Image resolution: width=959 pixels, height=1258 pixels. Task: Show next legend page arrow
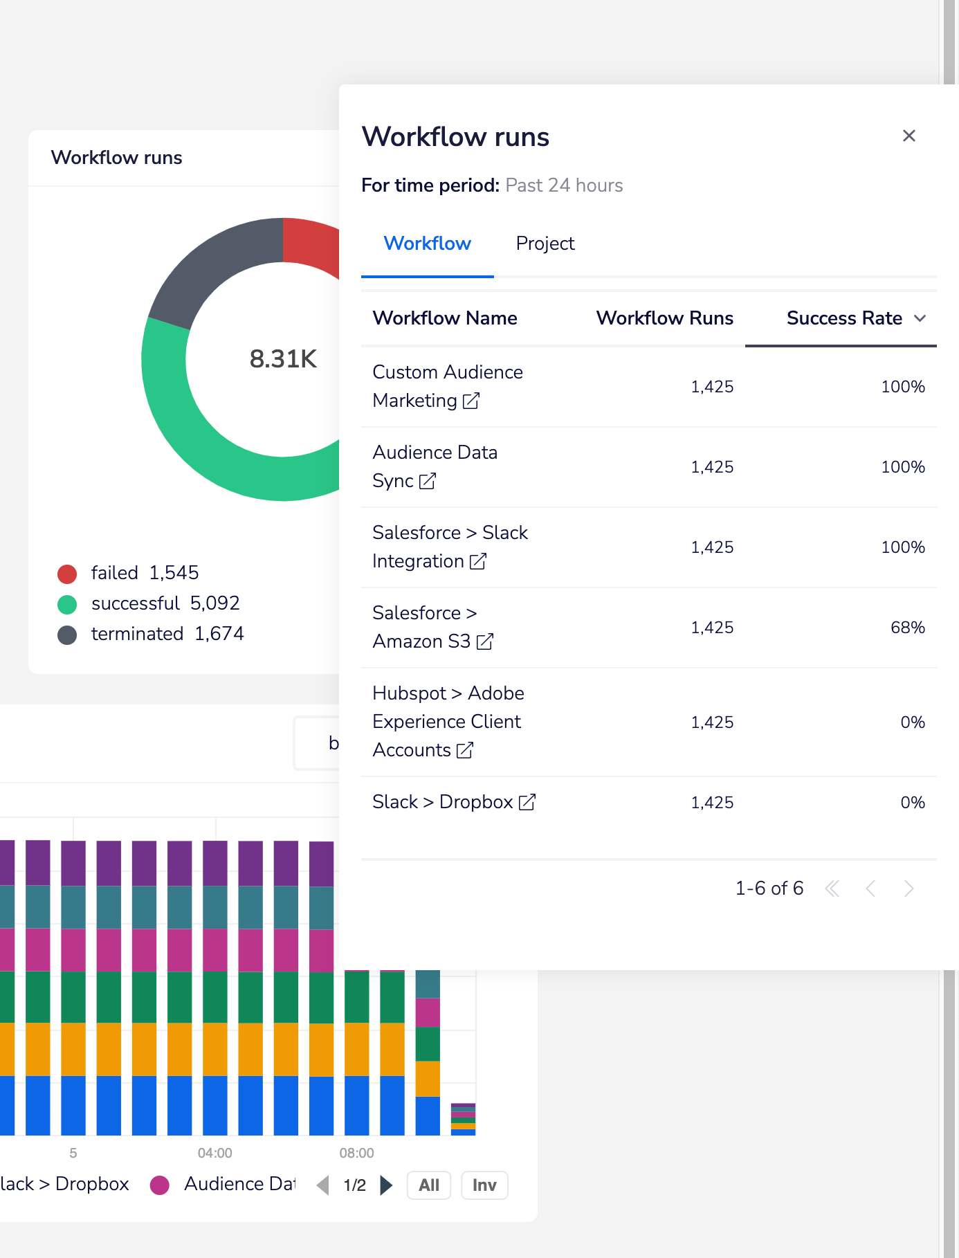(x=387, y=1185)
